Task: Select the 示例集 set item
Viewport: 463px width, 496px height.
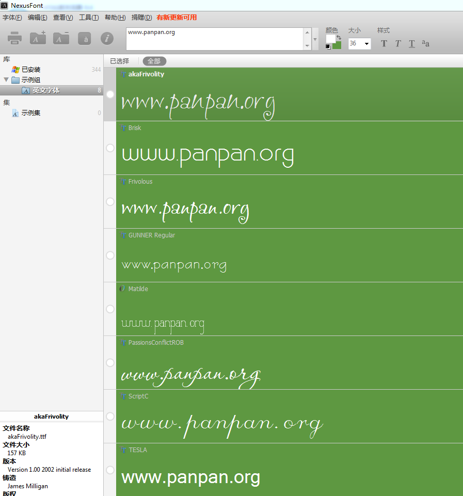Action: tap(52, 113)
